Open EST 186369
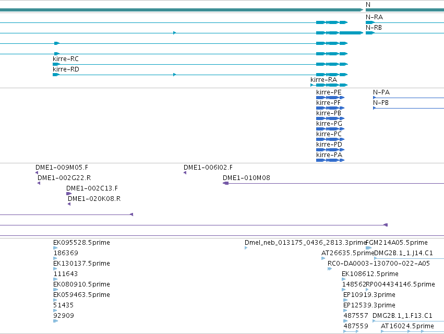This screenshot has width=444, height=334. [66, 253]
